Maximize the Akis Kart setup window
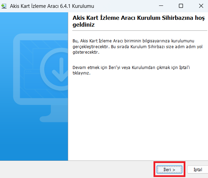This screenshot has width=208, height=178. 181,6
